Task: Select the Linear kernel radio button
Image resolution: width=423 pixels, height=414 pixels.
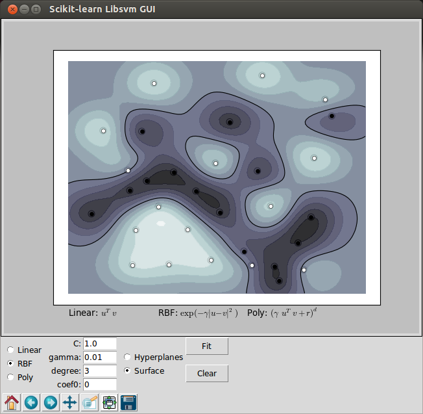Action: [x=10, y=350]
